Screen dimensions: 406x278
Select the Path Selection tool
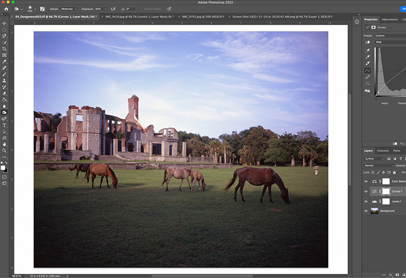pyautogui.click(x=5, y=131)
